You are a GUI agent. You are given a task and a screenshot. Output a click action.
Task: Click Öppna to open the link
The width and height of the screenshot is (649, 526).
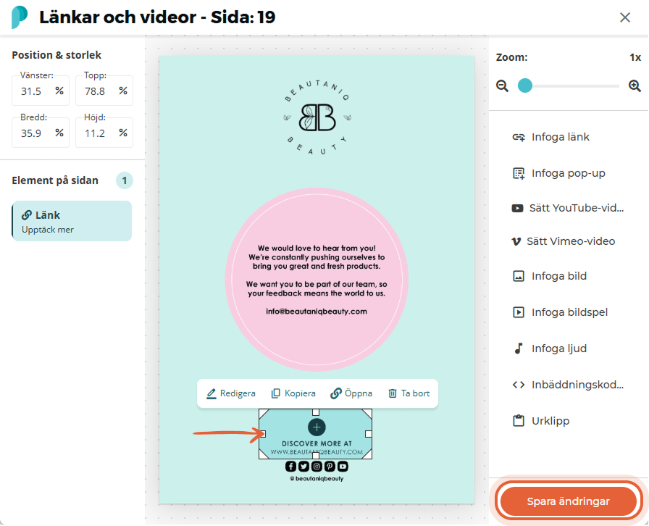click(x=351, y=393)
